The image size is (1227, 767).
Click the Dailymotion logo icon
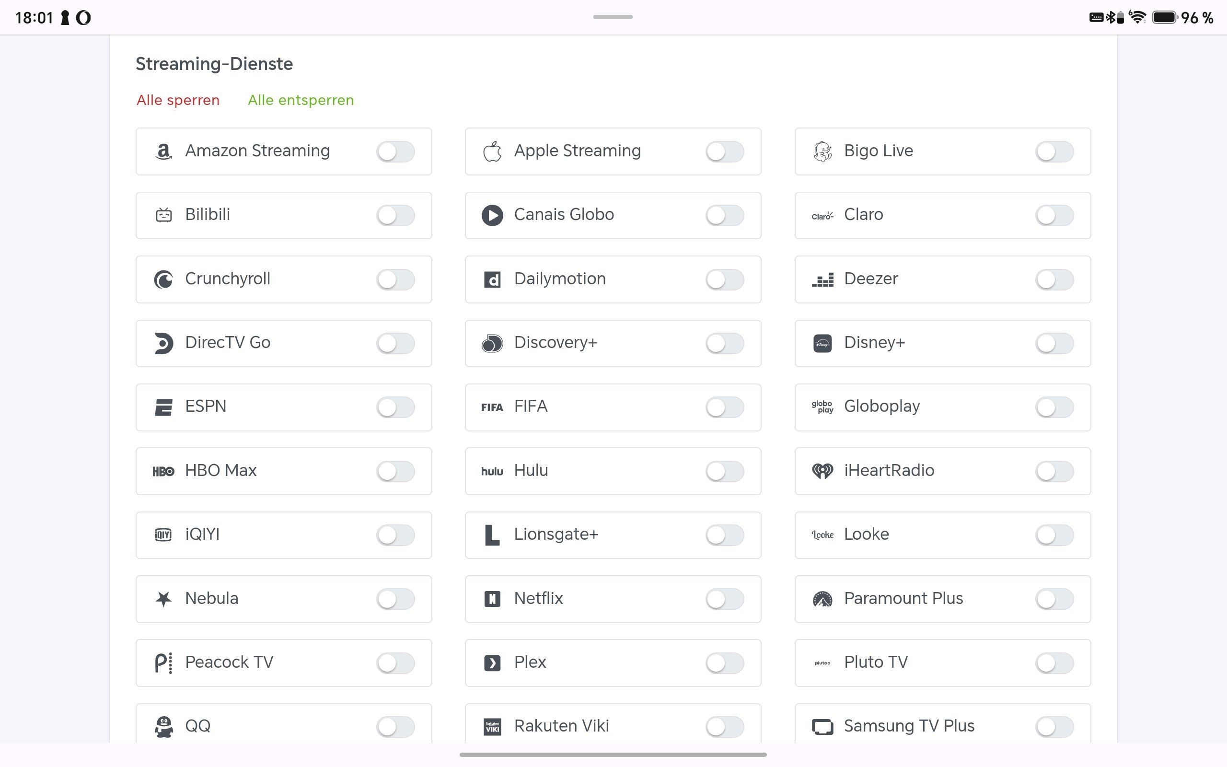coord(492,279)
